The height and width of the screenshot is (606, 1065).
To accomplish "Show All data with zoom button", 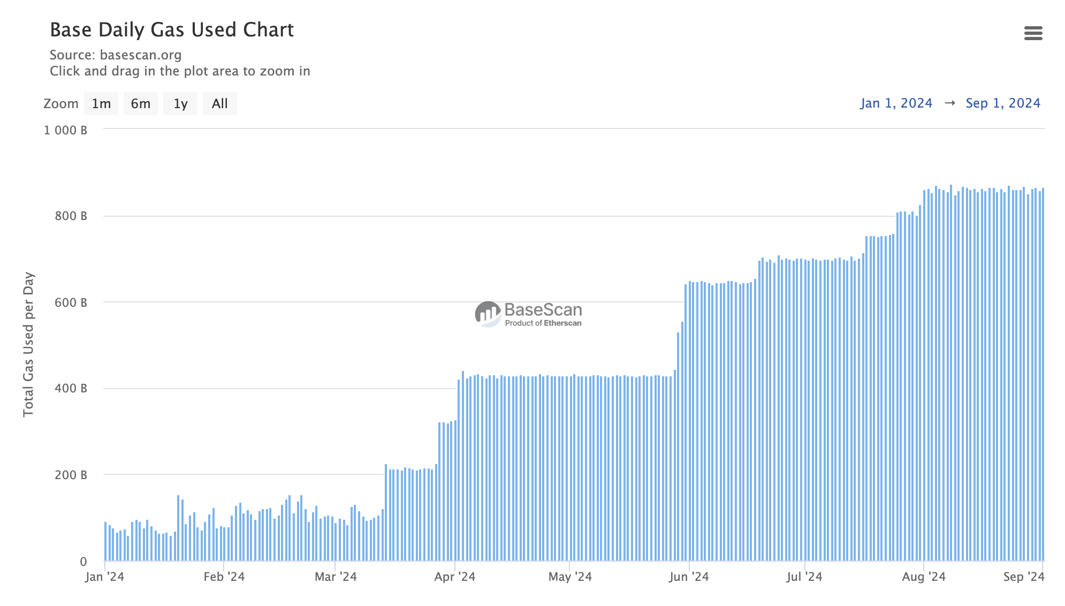I will (x=219, y=103).
